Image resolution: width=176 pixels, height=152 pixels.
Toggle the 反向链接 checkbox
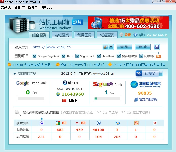click(141, 56)
